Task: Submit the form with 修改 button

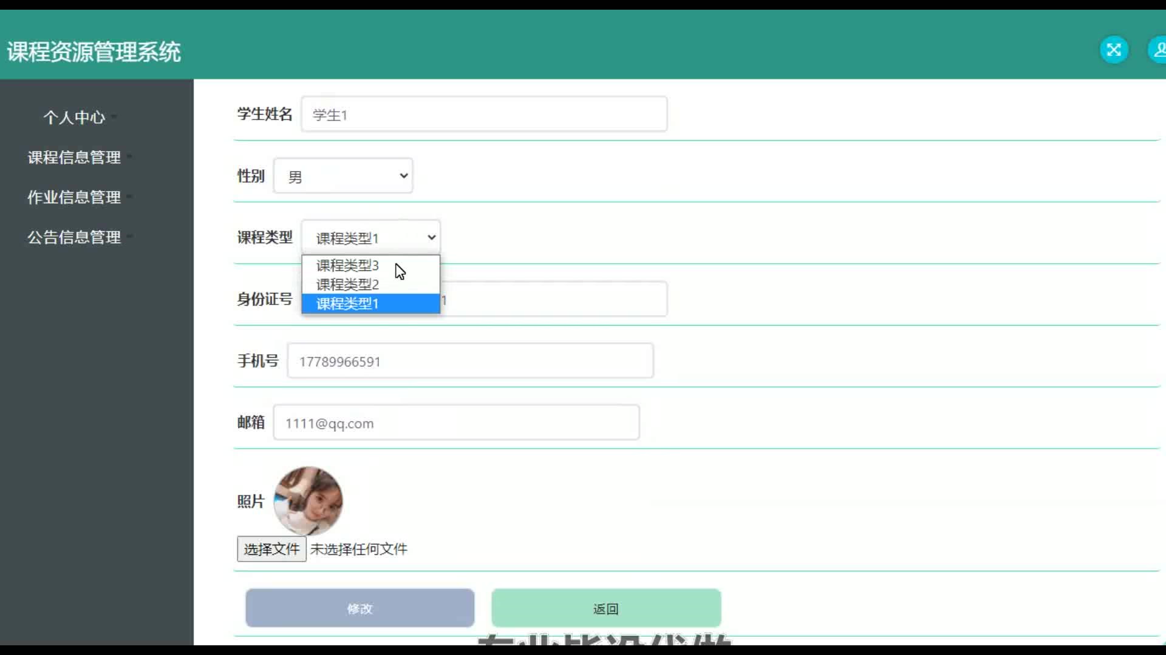Action: (x=360, y=608)
